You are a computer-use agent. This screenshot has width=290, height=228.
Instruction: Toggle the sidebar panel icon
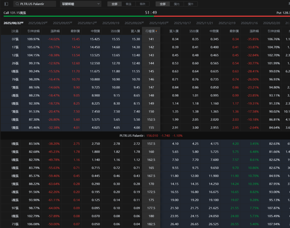(x=6, y=4)
